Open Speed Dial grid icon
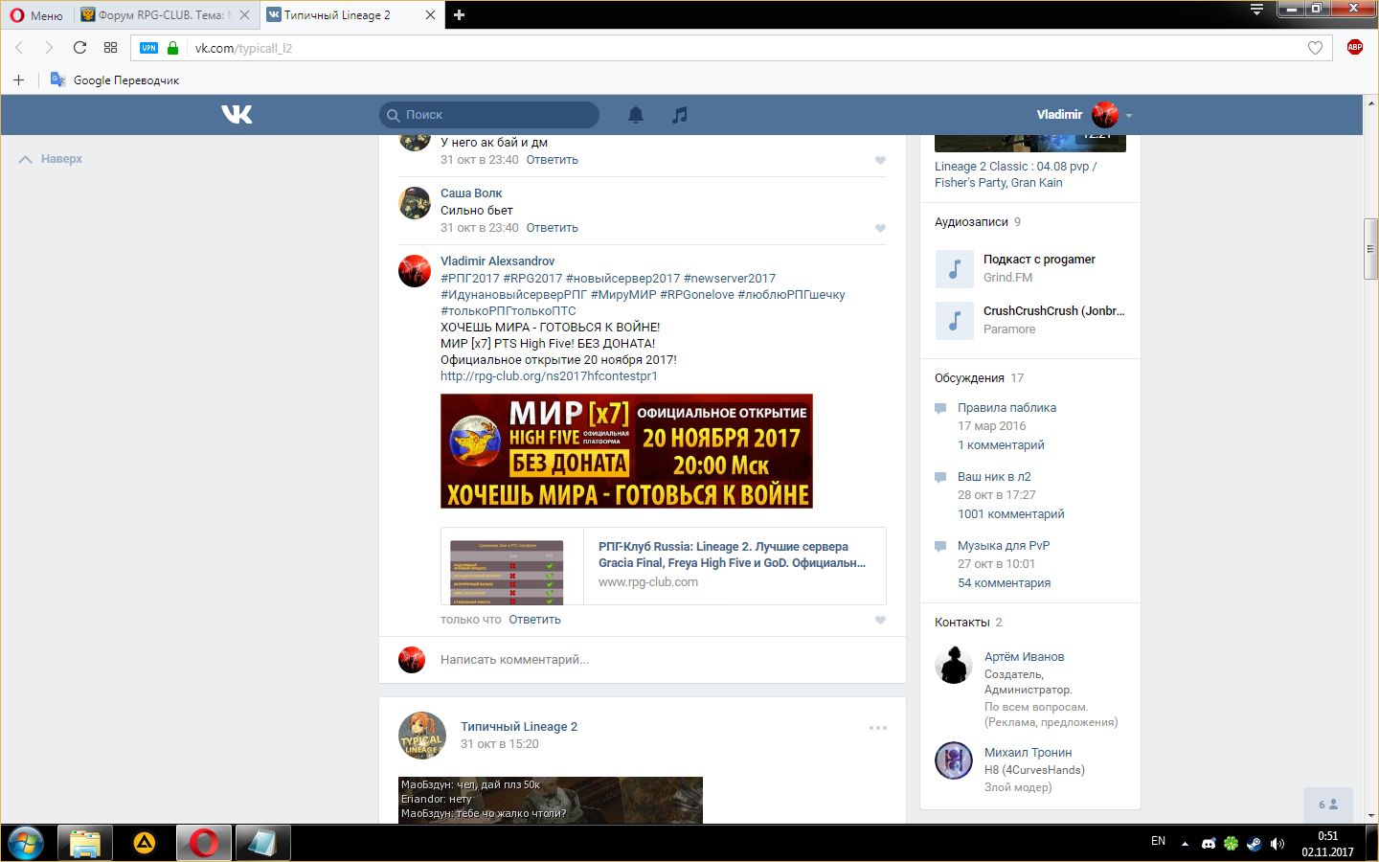 (x=111, y=48)
